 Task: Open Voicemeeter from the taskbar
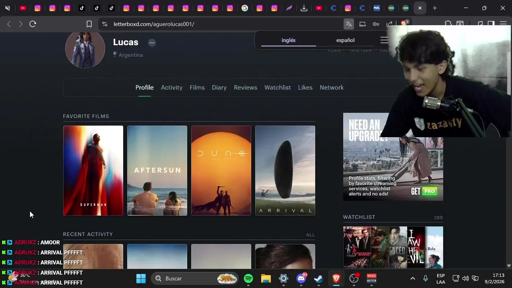372,278
